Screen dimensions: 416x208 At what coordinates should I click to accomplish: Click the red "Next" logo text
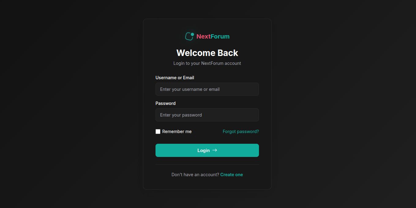point(203,36)
